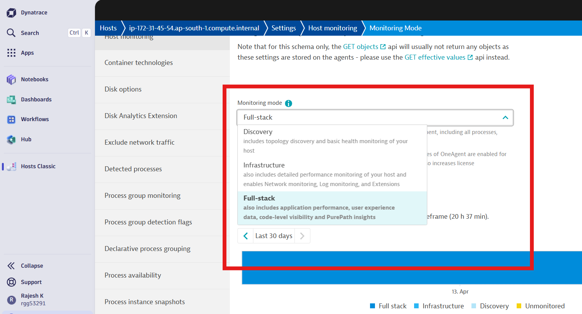
Task: Open Container technologies settings
Action: pyautogui.click(x=162, y=63)
